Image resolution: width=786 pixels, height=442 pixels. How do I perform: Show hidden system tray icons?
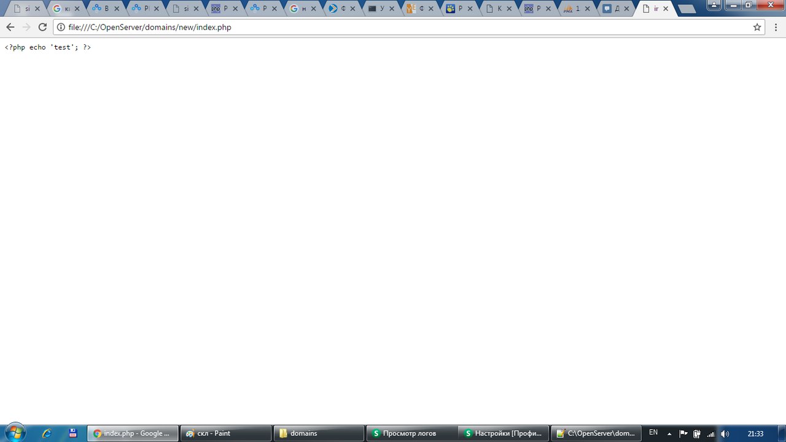pyautogui.click(x=669, y=433)
